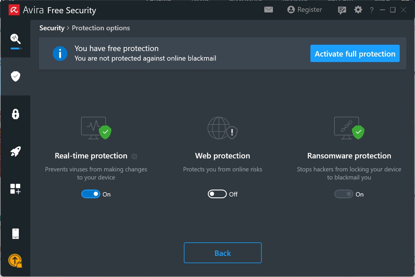The height and width of the screenshot is (277, 415).
Task: Open the main settings gear icon
Action: 358,10
